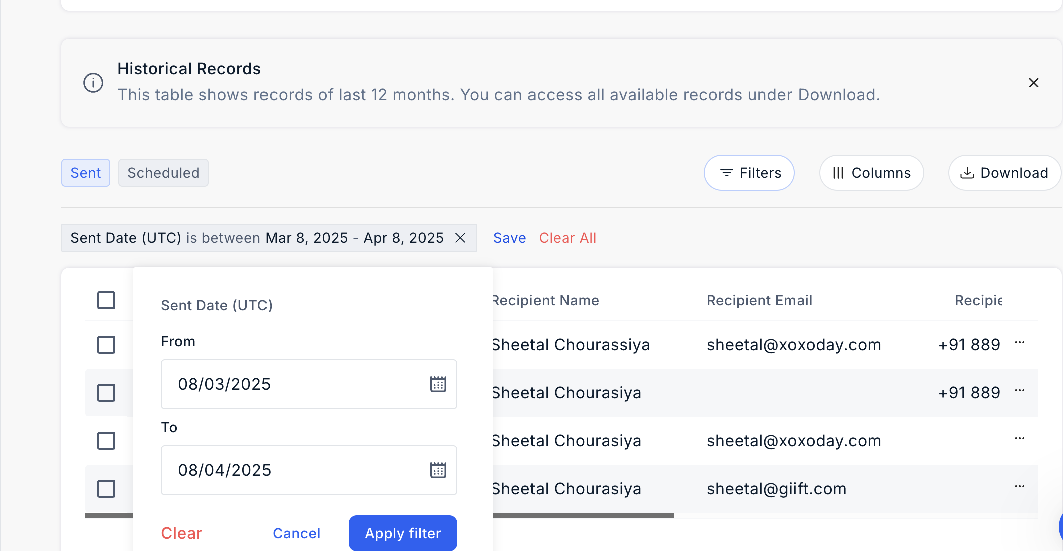Open row options for Sheetal Chourassiya

coord(1019,343)
